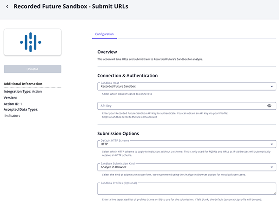The height and width of the screenshot is (204, 279).
Task: Click the Action ID: 1 text
Action: (x=13, y=104)
